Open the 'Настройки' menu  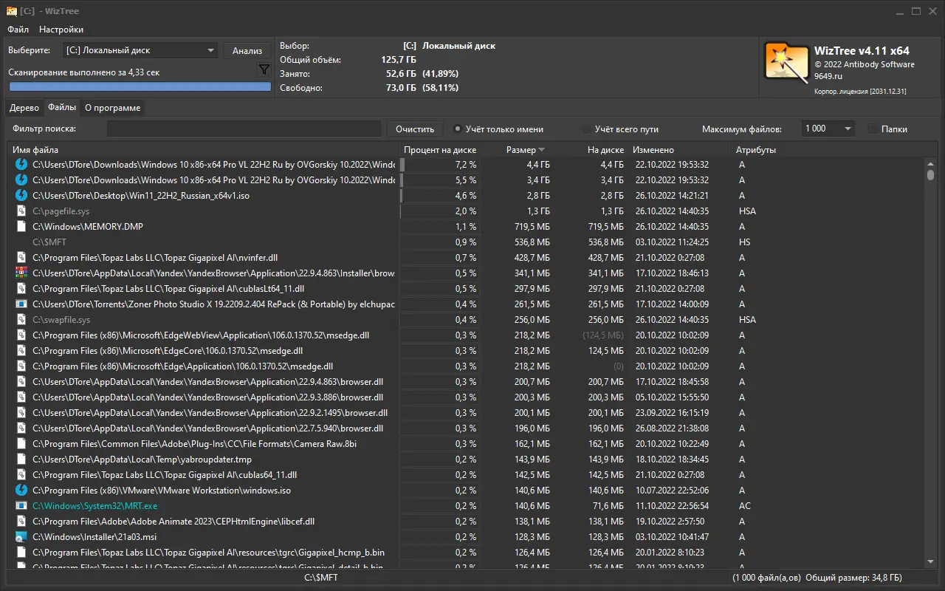[61, 30]
